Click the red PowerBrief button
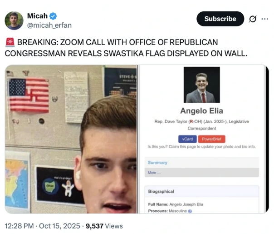The width and height of the screenshot is (274, 234). click(211, 139)
